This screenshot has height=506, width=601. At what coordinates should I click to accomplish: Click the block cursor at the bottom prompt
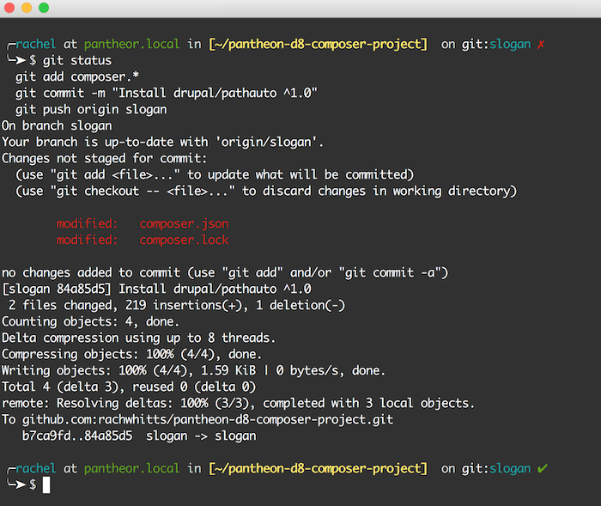(x=47, y=485)
